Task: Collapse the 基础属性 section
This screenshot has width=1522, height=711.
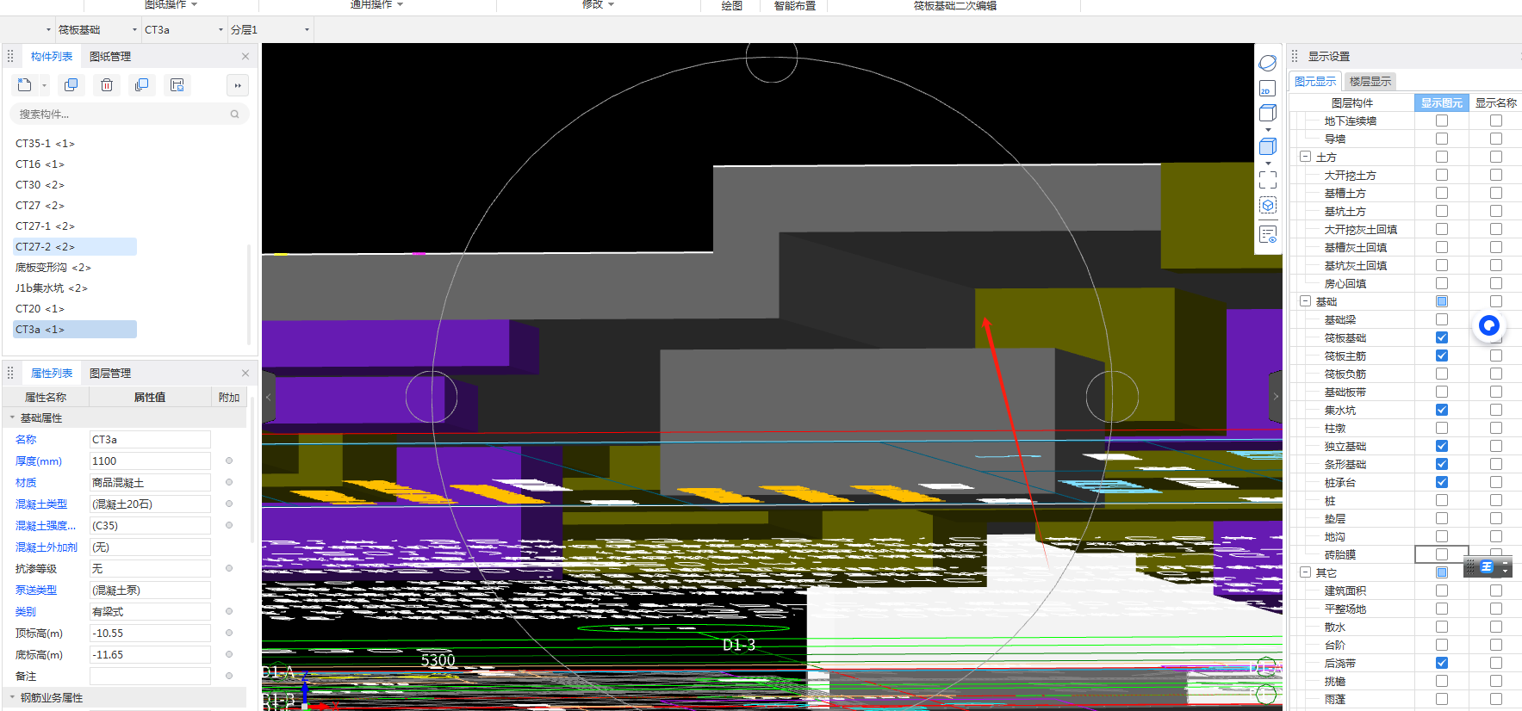Action: 12,418
